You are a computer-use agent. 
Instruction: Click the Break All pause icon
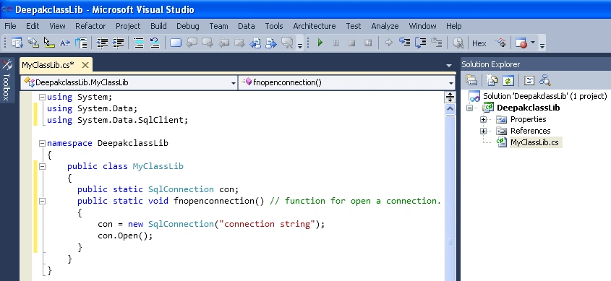click(336, 43)
